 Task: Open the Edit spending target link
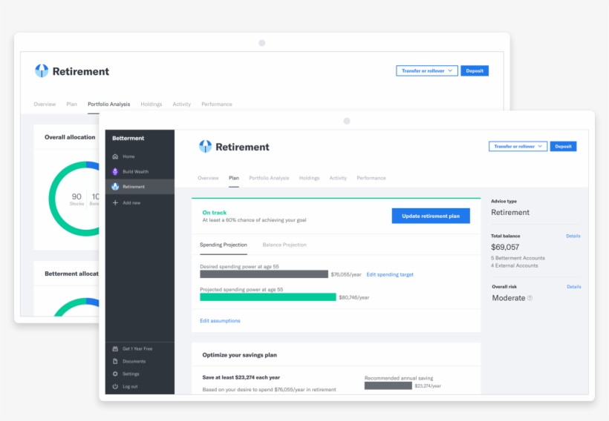(390, 274)
